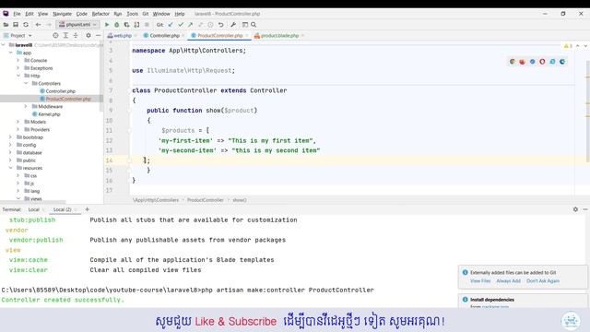Start debugging with the bug icon
This screenshot has width=590, height=332.
pos(117,25)
